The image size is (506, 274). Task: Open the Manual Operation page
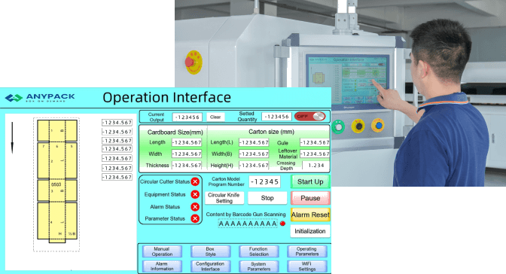click(x=162, y=251)
